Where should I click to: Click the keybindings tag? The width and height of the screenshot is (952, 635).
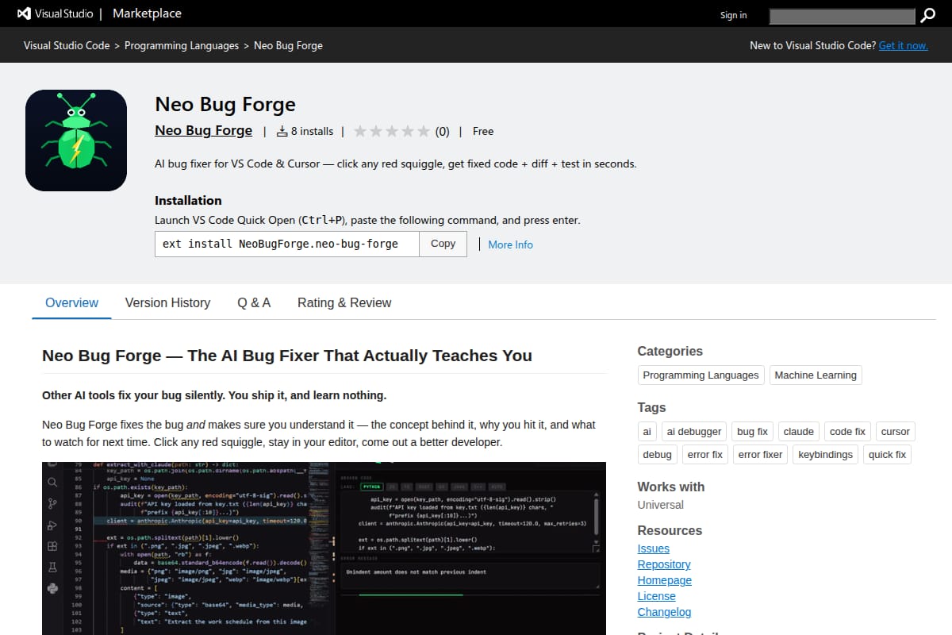click(x=825, y=454)
